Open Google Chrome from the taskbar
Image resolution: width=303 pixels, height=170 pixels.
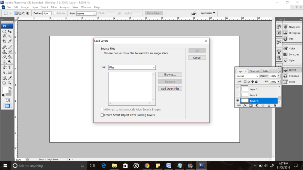(x=147, y=166)
